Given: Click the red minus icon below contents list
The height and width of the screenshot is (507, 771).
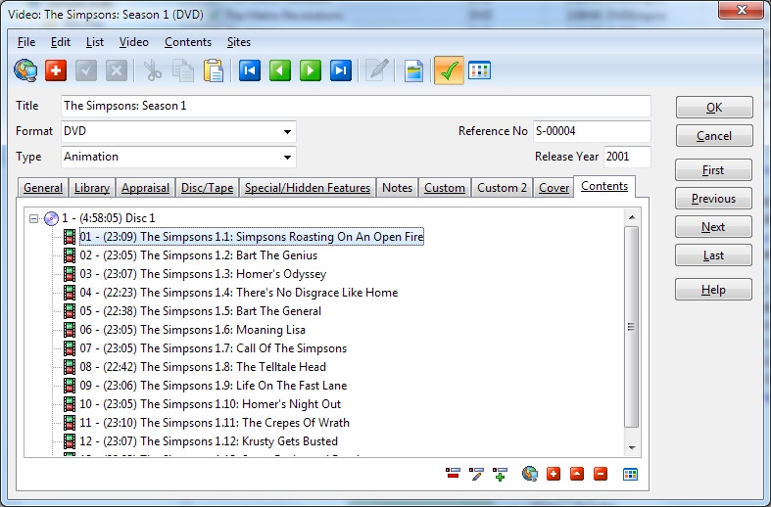Looking at the screenshot, I should tap(601, 474).
